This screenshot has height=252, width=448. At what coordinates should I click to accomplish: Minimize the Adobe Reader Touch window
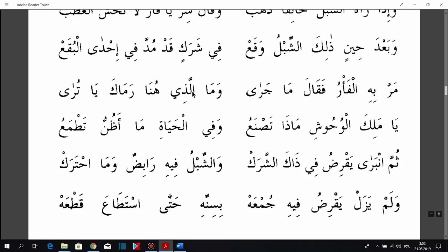tap(415, 5)
